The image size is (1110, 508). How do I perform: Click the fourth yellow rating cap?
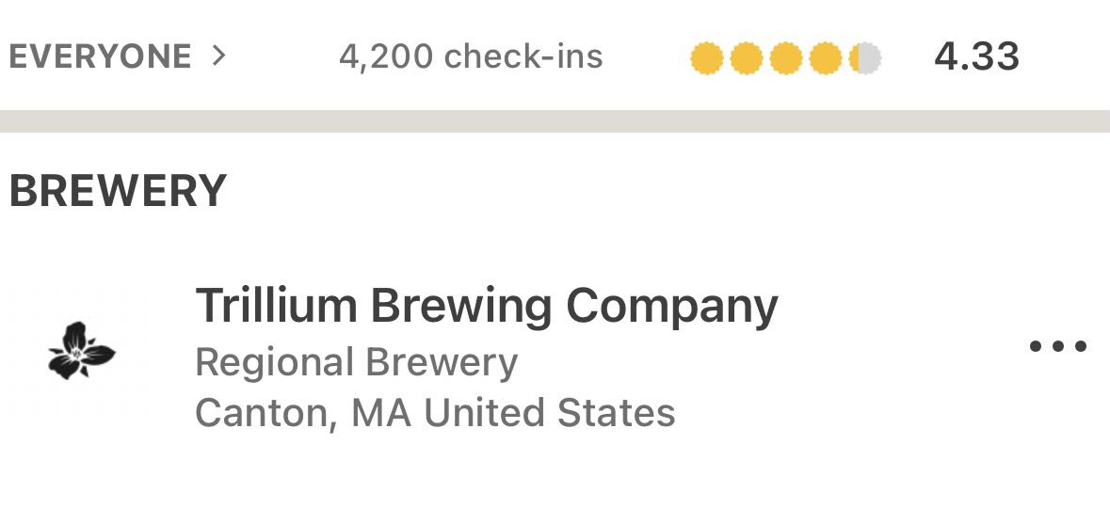point(825,58)
